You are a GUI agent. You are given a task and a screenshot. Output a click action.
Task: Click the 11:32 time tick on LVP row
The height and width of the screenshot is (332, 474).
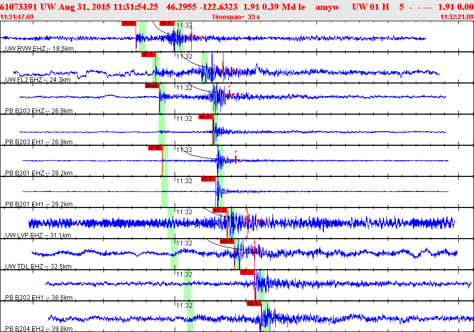(184, 212)
